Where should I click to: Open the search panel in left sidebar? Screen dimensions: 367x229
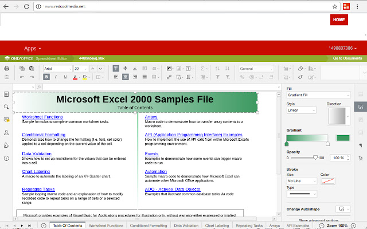tap(6, 106)
